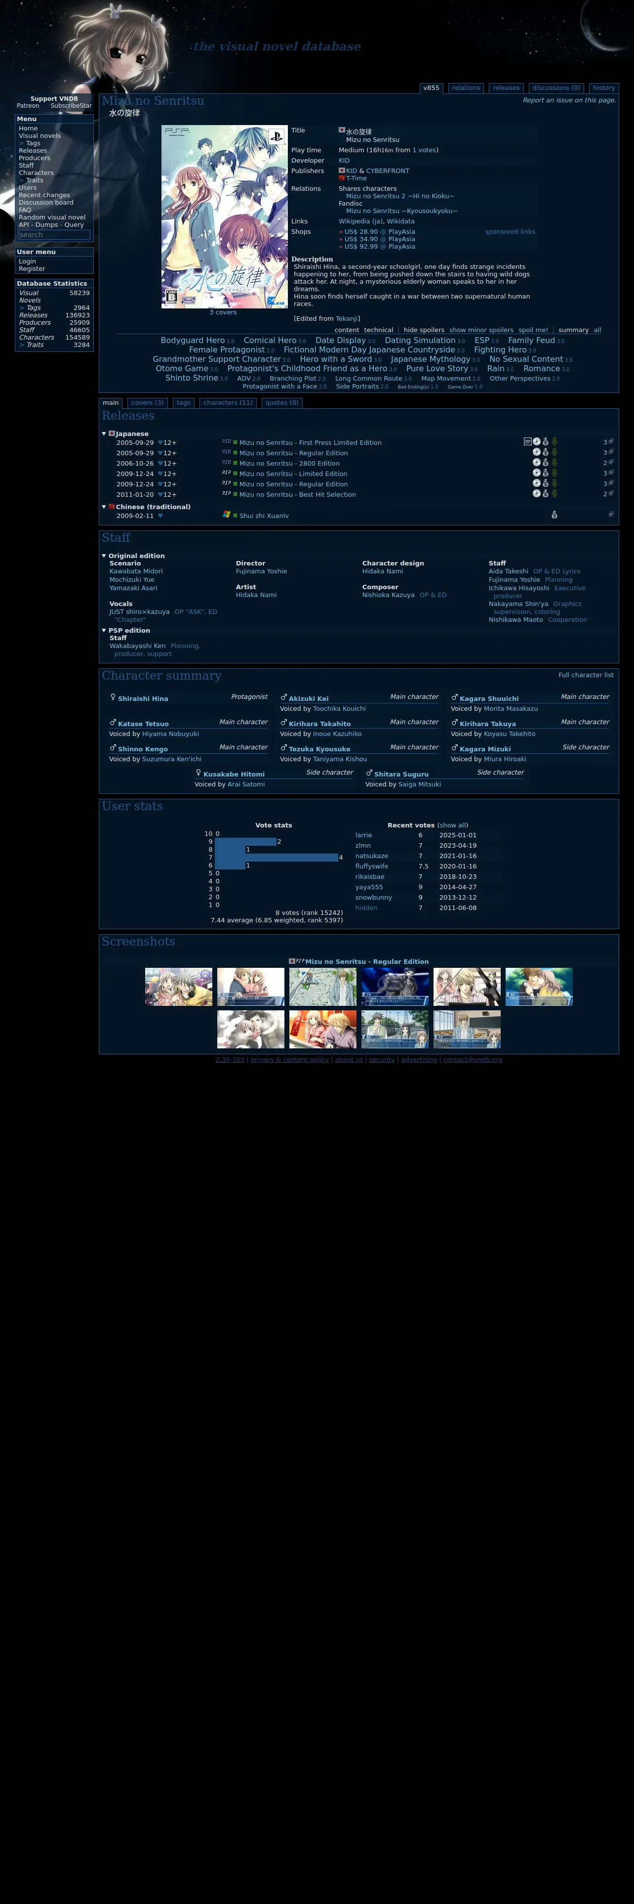Image resolution: width=634 pixels, height=1904 pixels.
Task: Click disc media icon on First Press Limited Edition row
Action: (537, 441)
